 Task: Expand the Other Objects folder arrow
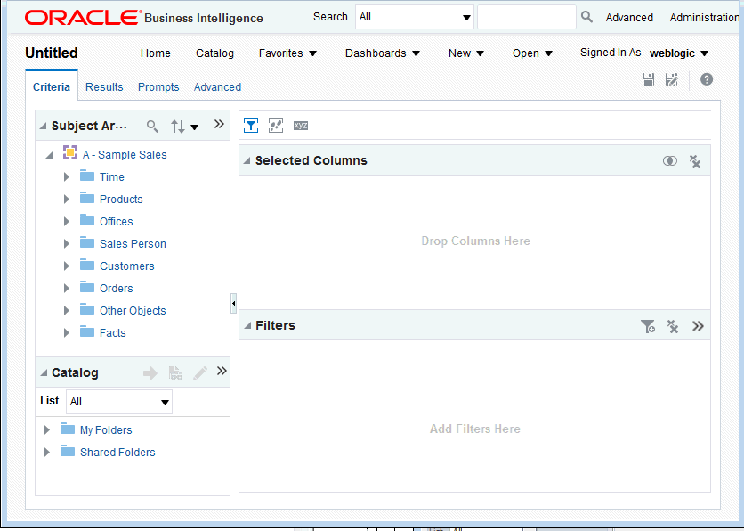click(67, 311)
